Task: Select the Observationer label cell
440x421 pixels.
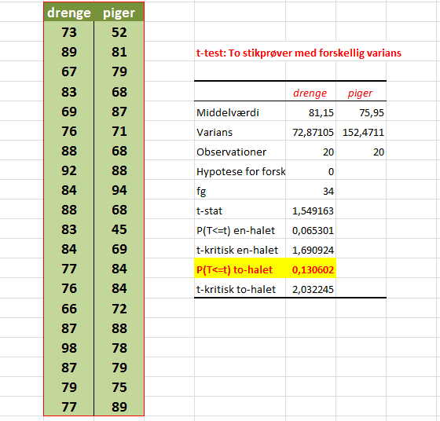Action: [240, 152]
